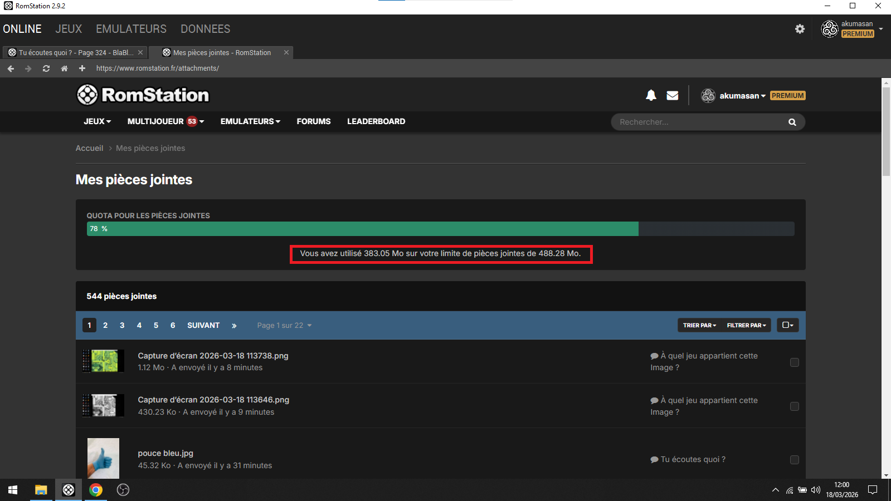
Task: Go to home page icon
Action: point(64,68)
